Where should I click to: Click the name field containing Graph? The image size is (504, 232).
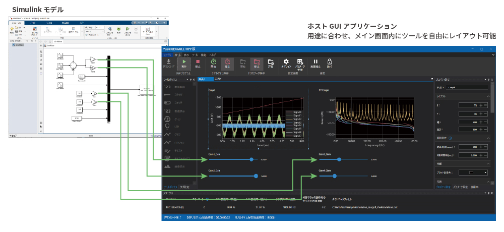(467, 87)
